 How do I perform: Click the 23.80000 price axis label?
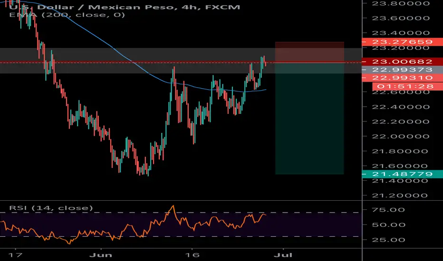[x=401, y=3]
